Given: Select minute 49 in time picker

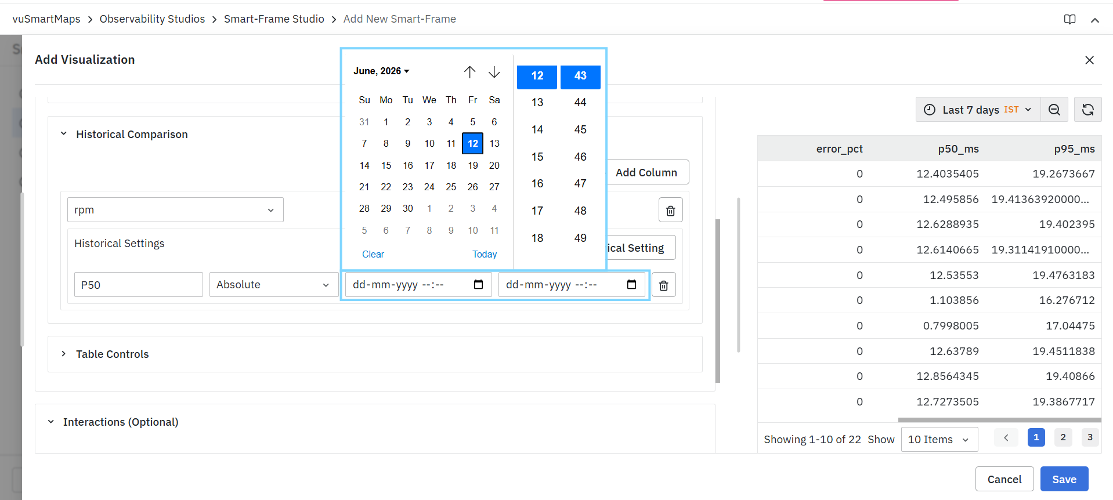Looking at the screenshot, I should pos(580,238).
